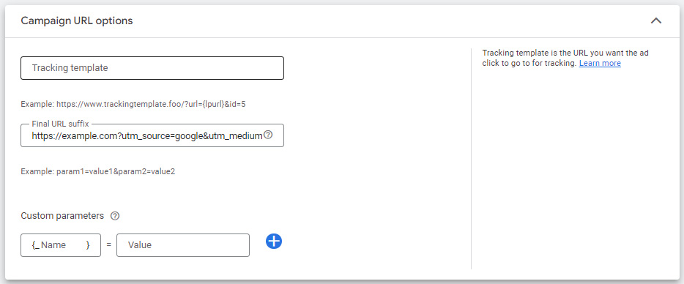Open help icon in Final URL suffix field

pos(268,135)
